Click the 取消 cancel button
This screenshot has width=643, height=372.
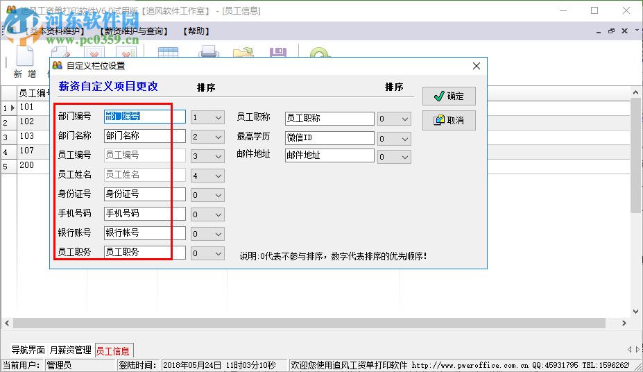click(449, 120)
